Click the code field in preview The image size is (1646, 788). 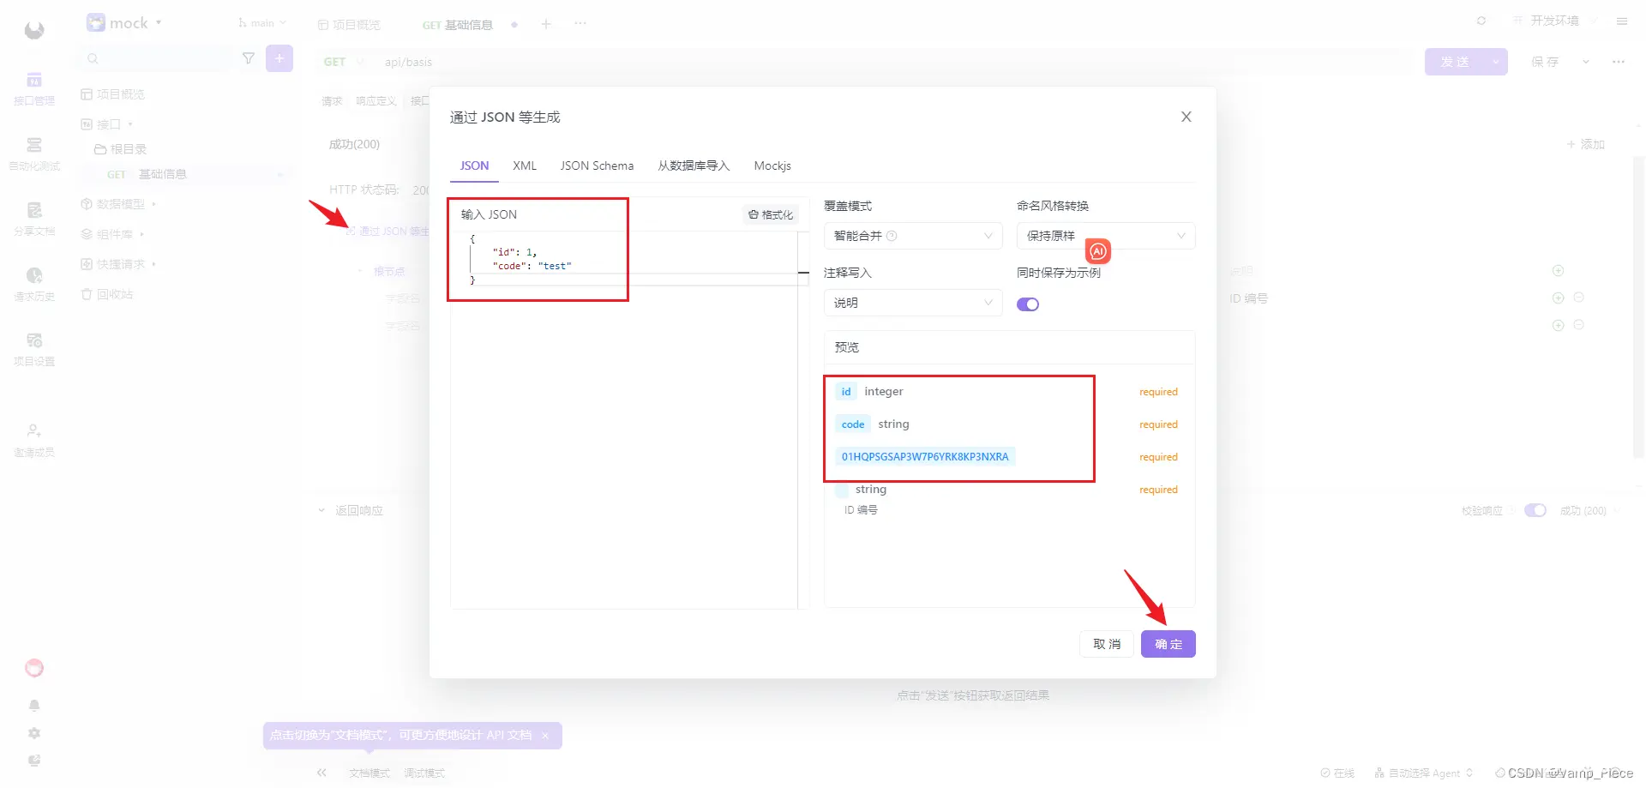(x=853, y=424)
